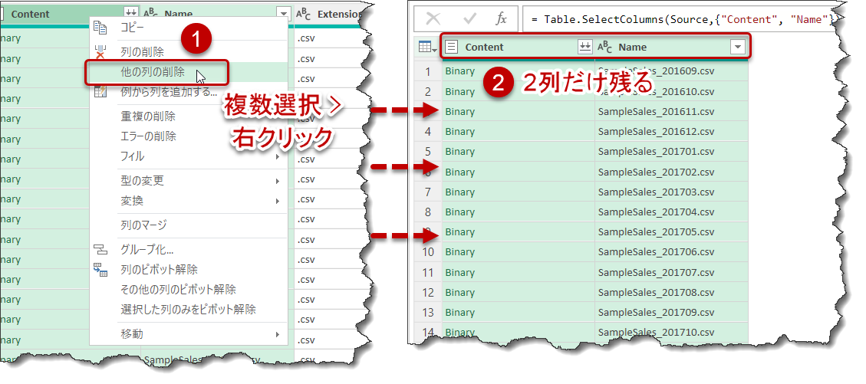
Task: Click the SampleSales_201703.csv cell
Action: [672, 192]
